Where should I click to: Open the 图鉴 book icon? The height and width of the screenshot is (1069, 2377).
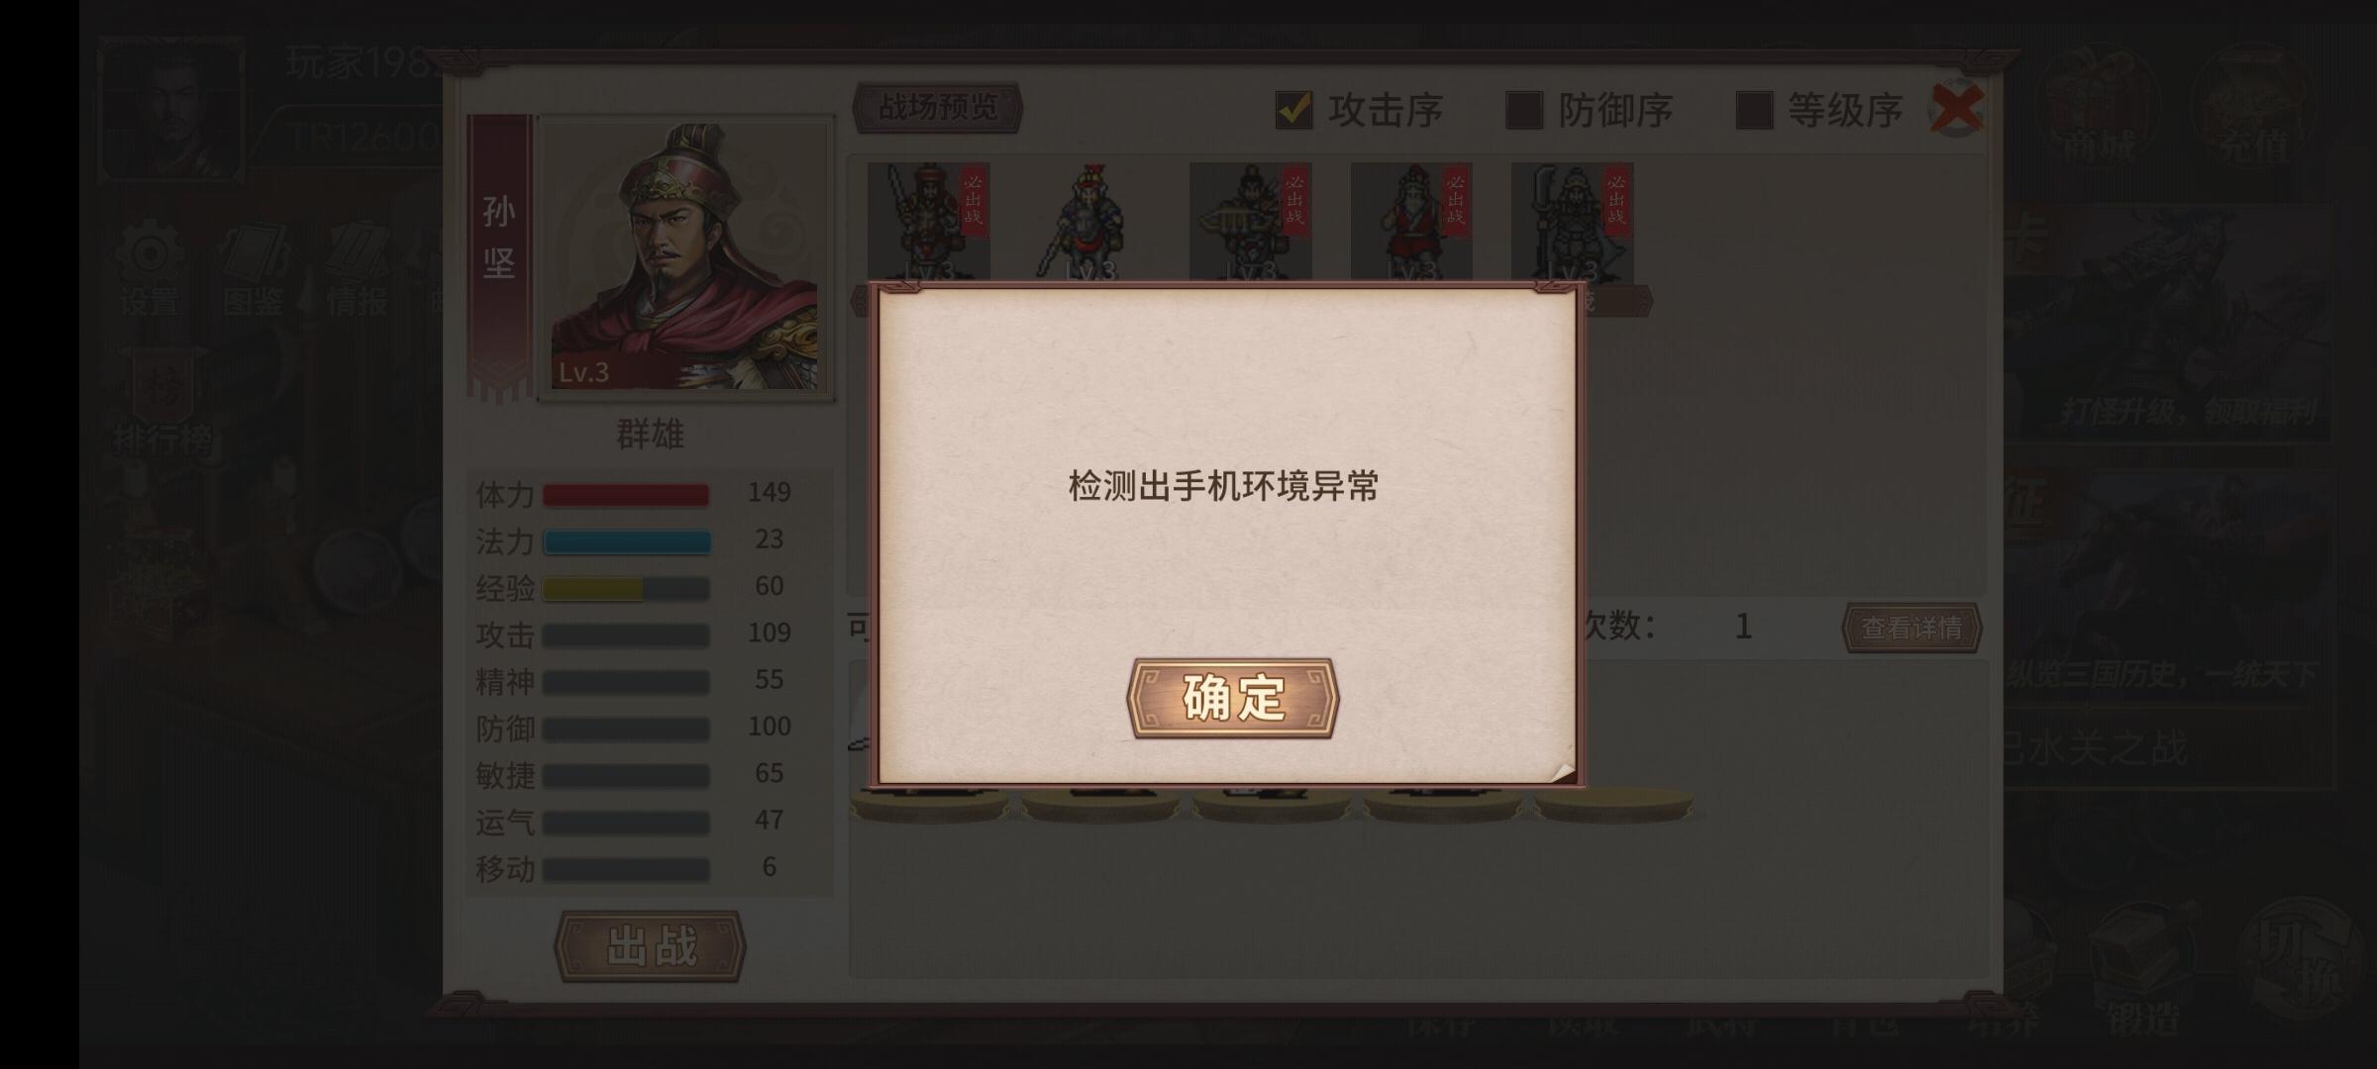coord(254,267)
